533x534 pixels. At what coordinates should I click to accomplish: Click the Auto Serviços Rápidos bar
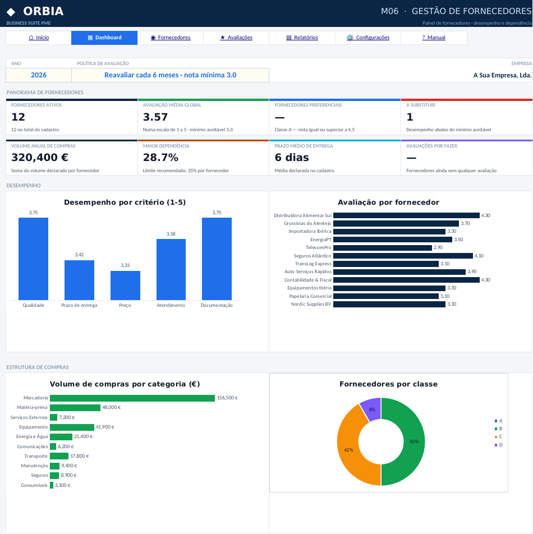coord(399,271)
